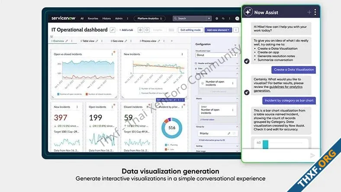
Task: Rename the Process view tab with pencil
Action: (x=159, y=41)
